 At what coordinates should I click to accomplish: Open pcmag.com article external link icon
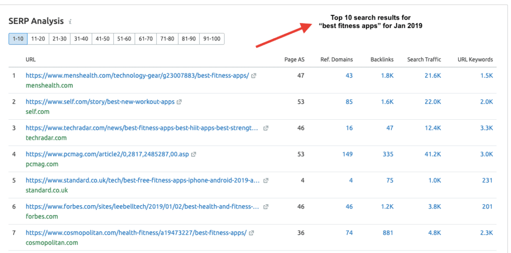pos(194,154)
